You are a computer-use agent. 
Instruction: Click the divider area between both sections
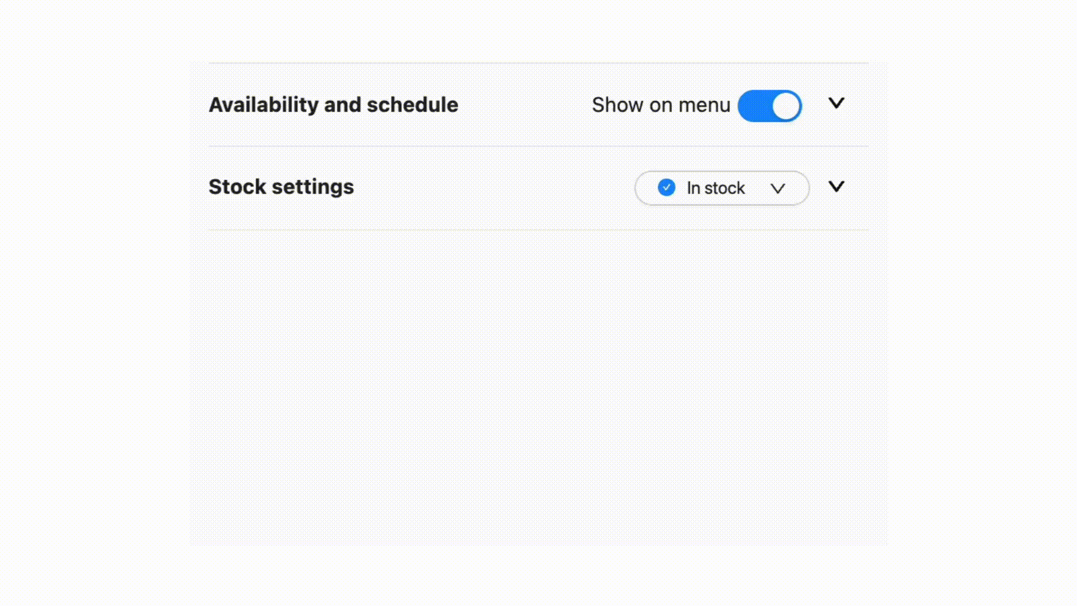538,146
